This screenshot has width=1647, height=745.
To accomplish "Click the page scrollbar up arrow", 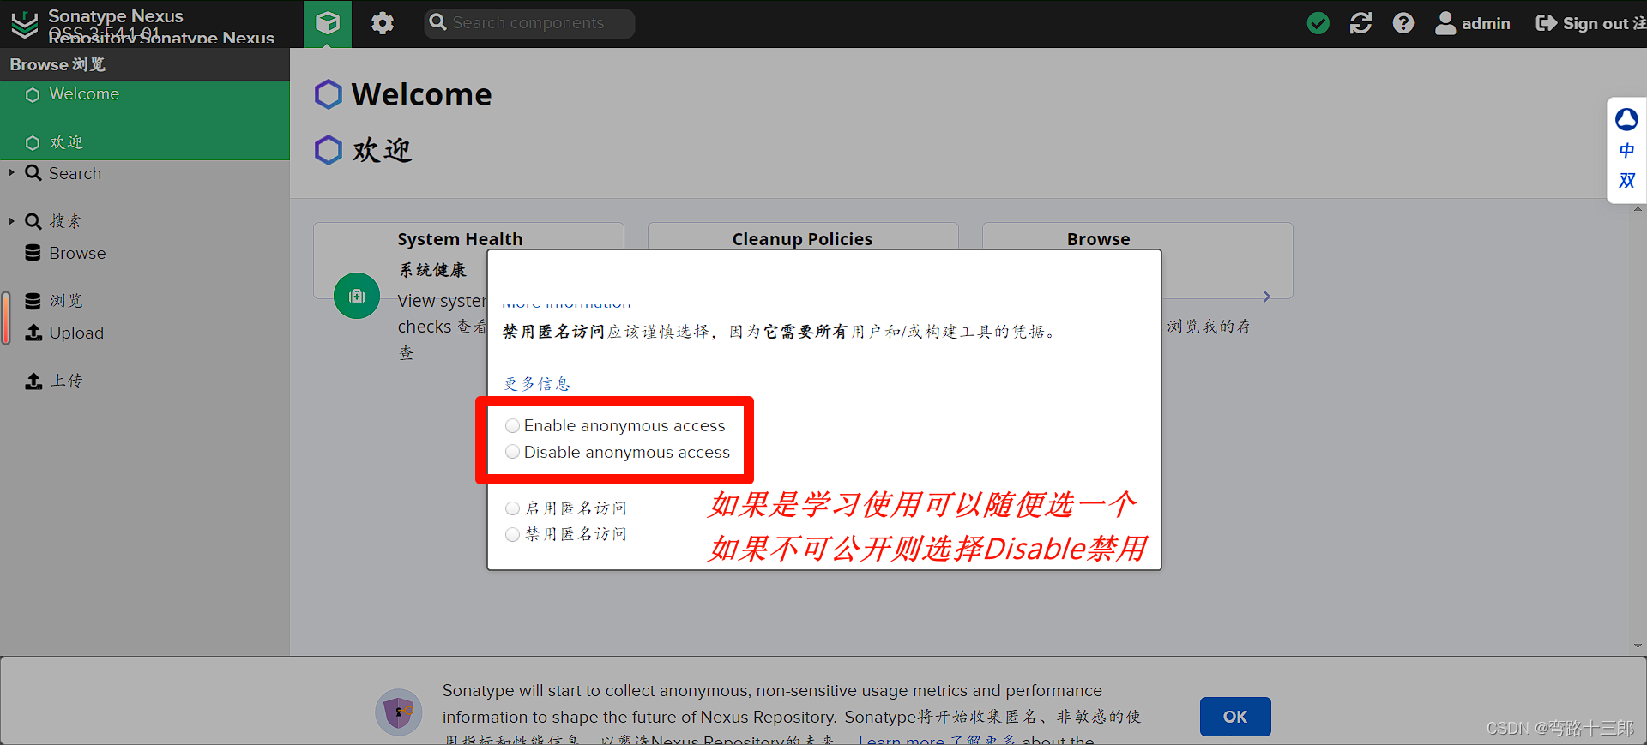I will point(1638,208).
